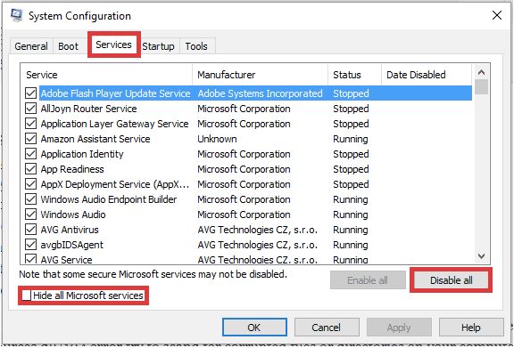The height and width of the screenshot is (348, 514).
Task: Click Running status of Windows Audio row
Action: 351,214
